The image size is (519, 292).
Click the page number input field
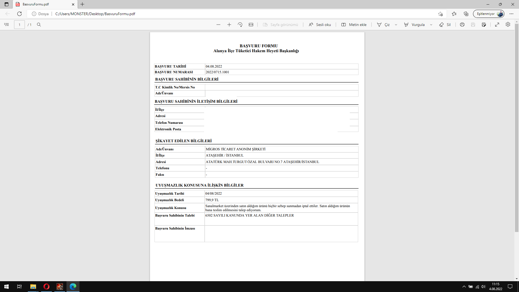[x=19, y=25]
